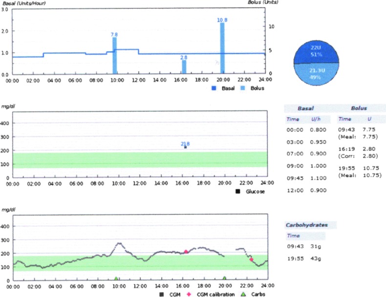Image resolution: width=386 pixels, height=297 pixels.
Task: Click the basal rate value 0.800
Action: [x=318, y=129]
